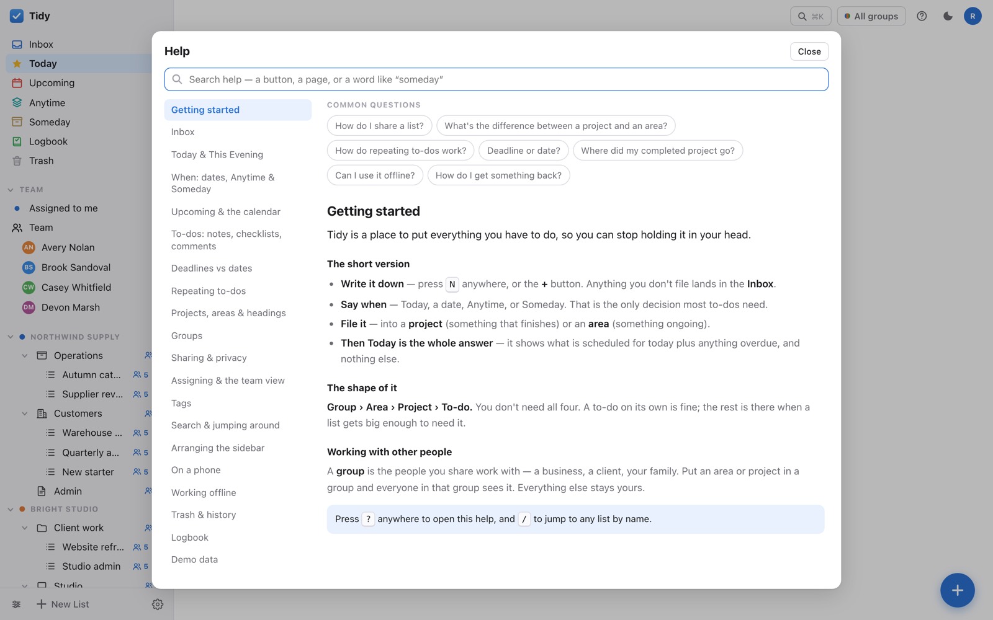Open Projects, areas & headings help topic
Viewport: 993px width, 620px height.
(238, 313)
